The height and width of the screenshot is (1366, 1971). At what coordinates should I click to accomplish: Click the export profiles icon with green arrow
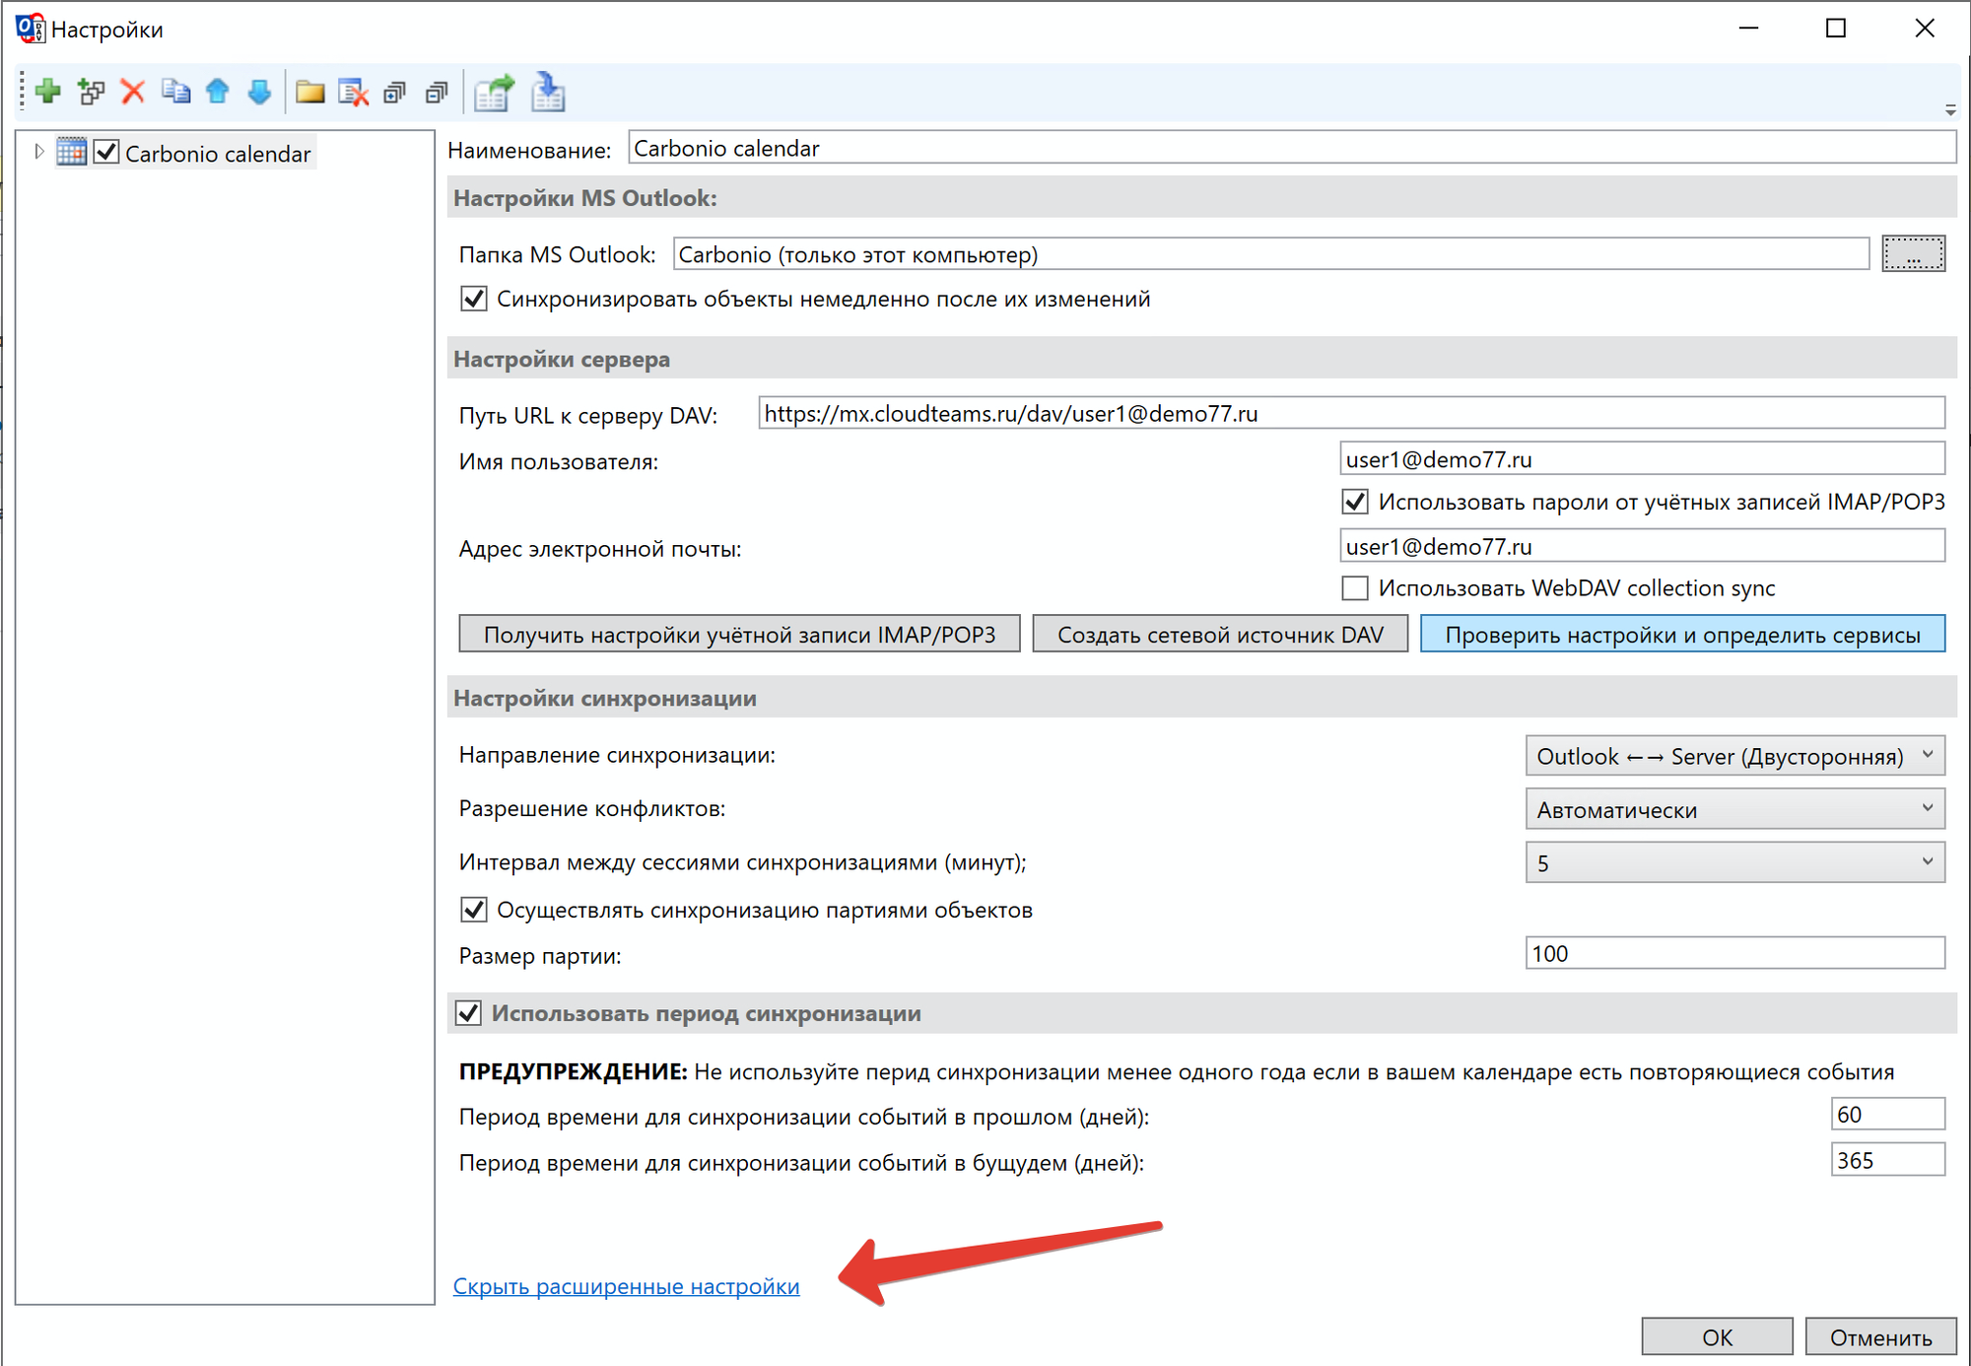(494, 92)
